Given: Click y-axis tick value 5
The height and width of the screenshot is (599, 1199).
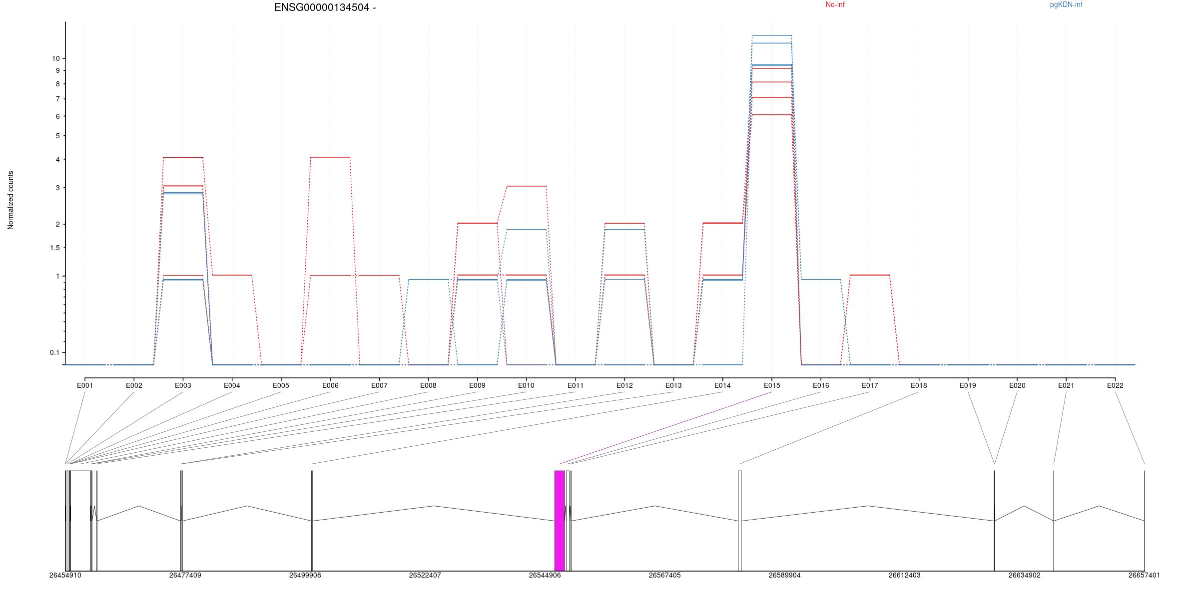Looking at the screenshot, I should pos(57,136).
